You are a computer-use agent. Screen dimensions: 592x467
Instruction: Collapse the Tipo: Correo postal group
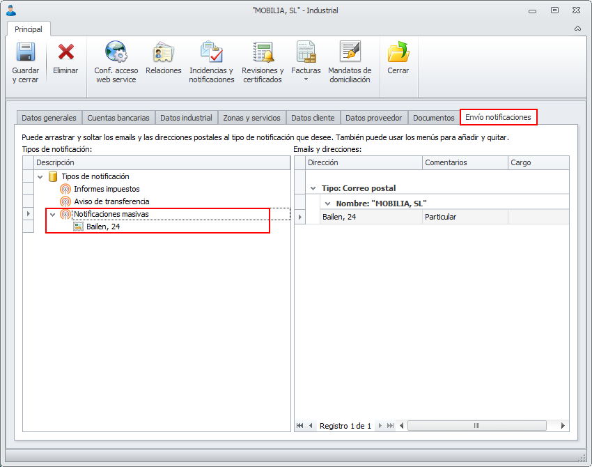pos(313,188)
